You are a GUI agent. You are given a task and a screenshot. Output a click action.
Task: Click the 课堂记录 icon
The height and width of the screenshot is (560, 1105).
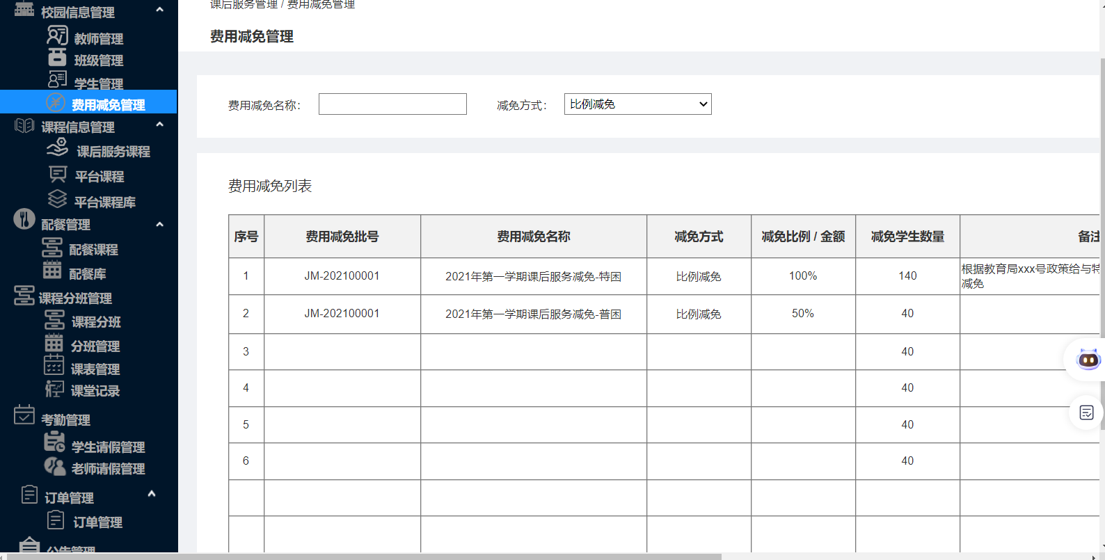54,388
